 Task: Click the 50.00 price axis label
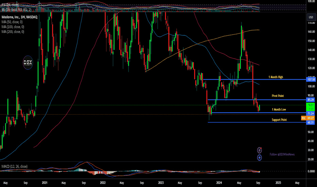coord(311,132)
